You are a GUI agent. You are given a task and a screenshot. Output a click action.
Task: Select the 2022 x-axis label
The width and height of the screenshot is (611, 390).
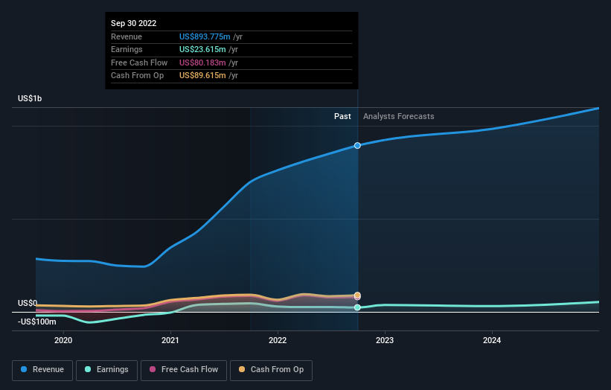point(278,341)
